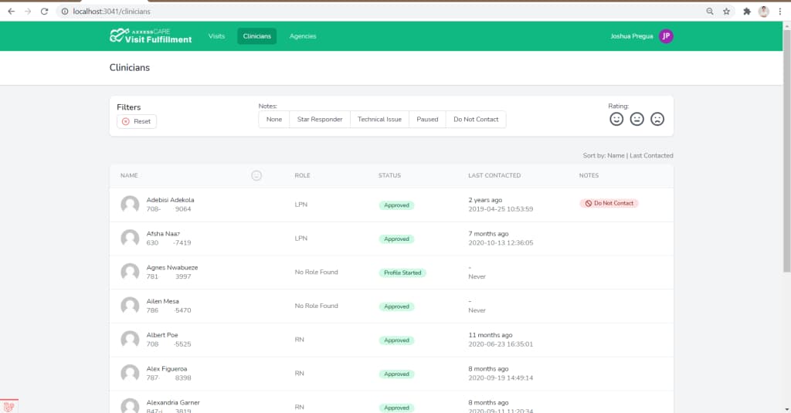Select the Clinicians tab
Image resolution: width=791 pixels, height=413 pixels.
point(256,36)
